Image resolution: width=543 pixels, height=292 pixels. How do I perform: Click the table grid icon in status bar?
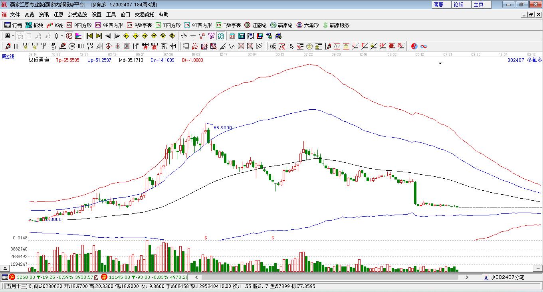tap(4, 277)
